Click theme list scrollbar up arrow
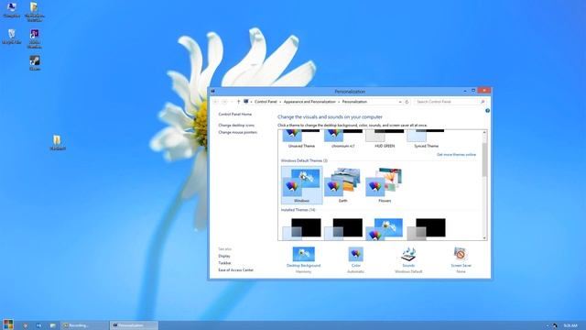The image size is (586, 330). coord(484,132)
